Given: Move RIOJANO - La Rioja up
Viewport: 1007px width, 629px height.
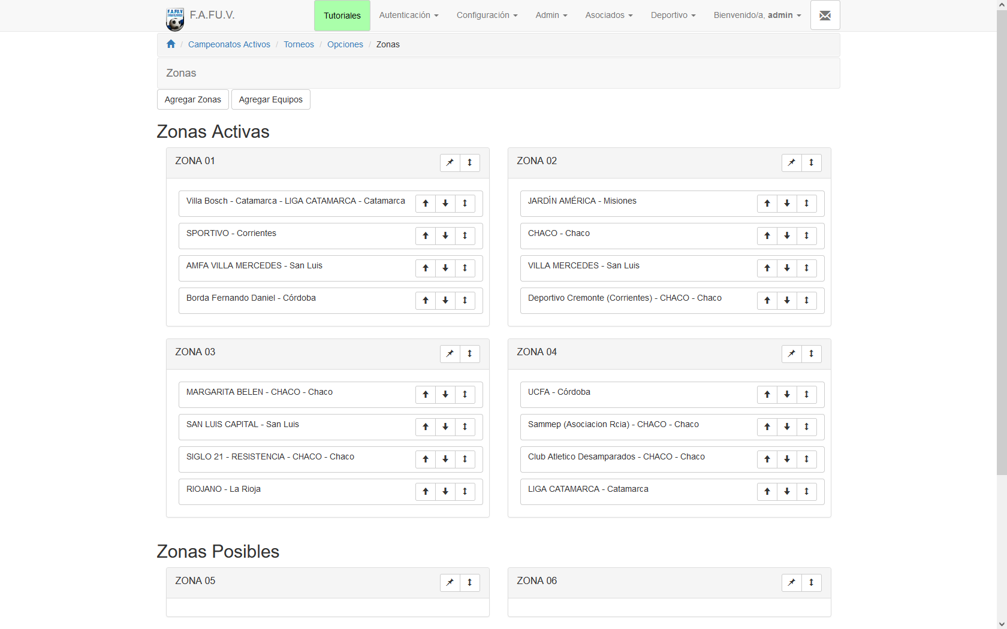Looking at the screenshot, I should tap(426, 492).
